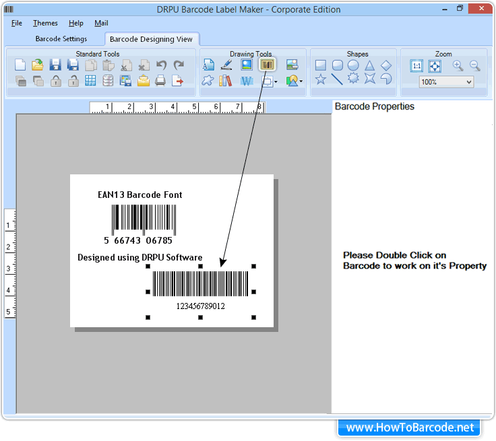Copy the selected object
The width and height of the screenshot is (496, 441).
pos(91,65)
